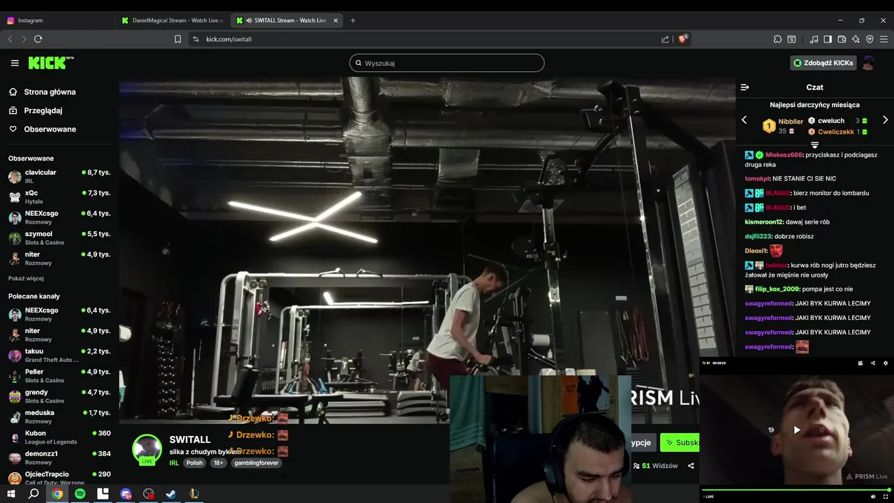Screen dimensions: 894x503
Task: Open meduska recommended channel
Action: point(59,416)
